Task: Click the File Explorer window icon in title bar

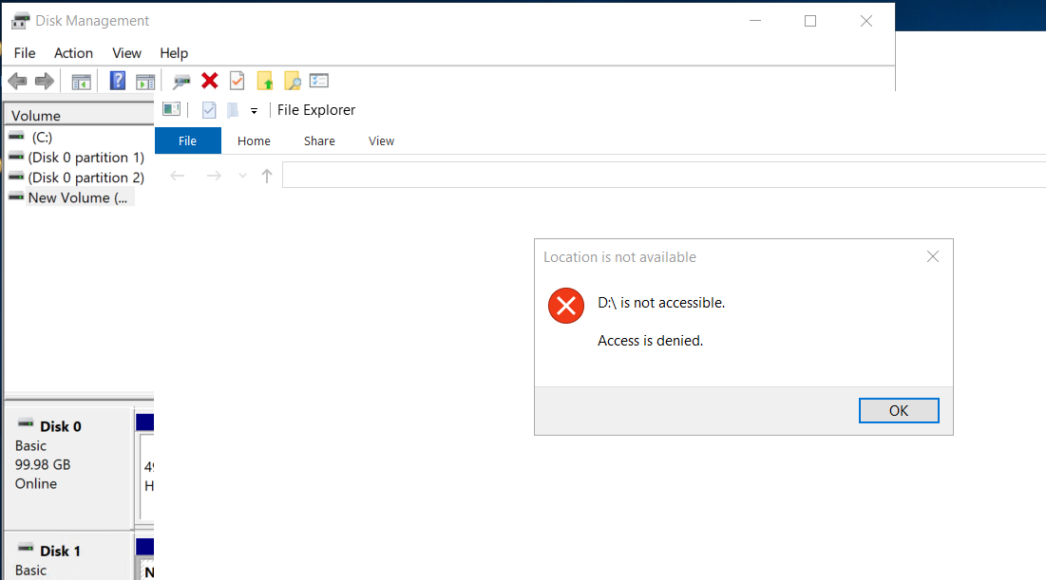Action: pos(171,108)
